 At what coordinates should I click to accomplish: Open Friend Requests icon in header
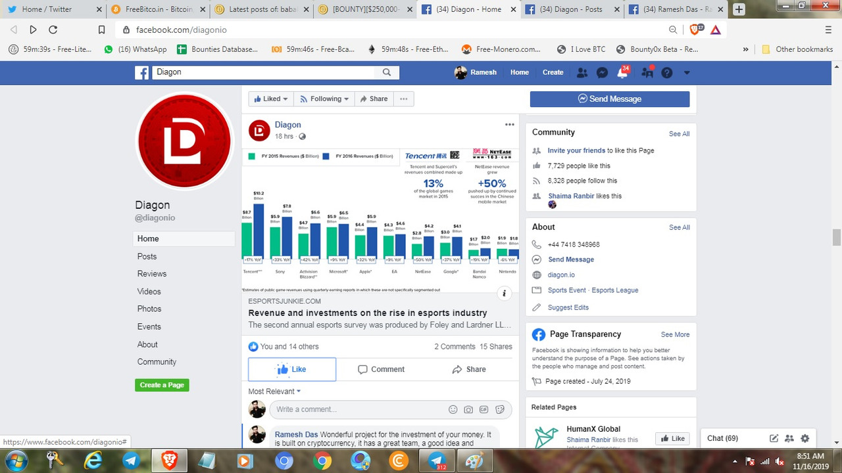[x=582, y=72]
